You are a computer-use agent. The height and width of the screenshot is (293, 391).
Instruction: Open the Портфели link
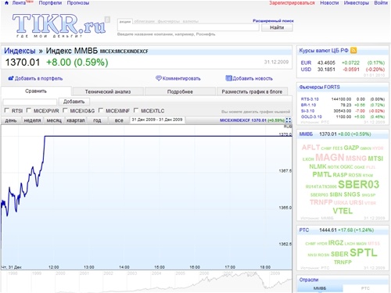[50, 3]
